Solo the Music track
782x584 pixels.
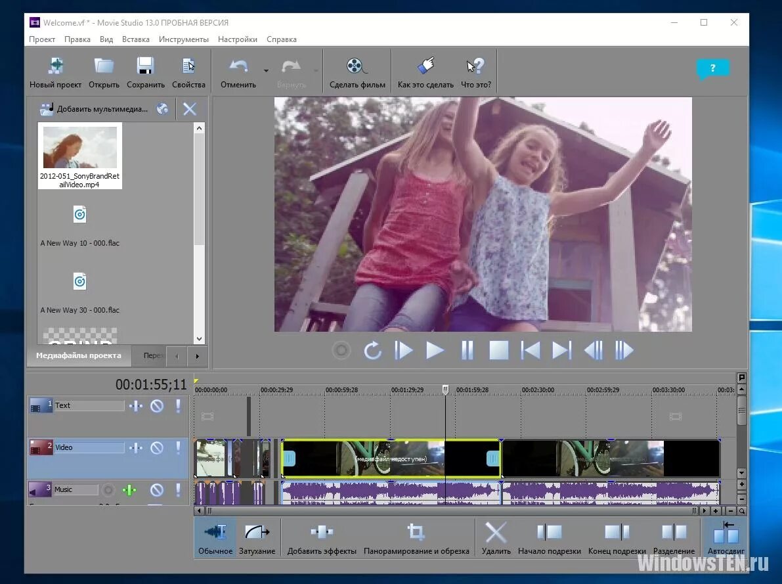point(178,490)
